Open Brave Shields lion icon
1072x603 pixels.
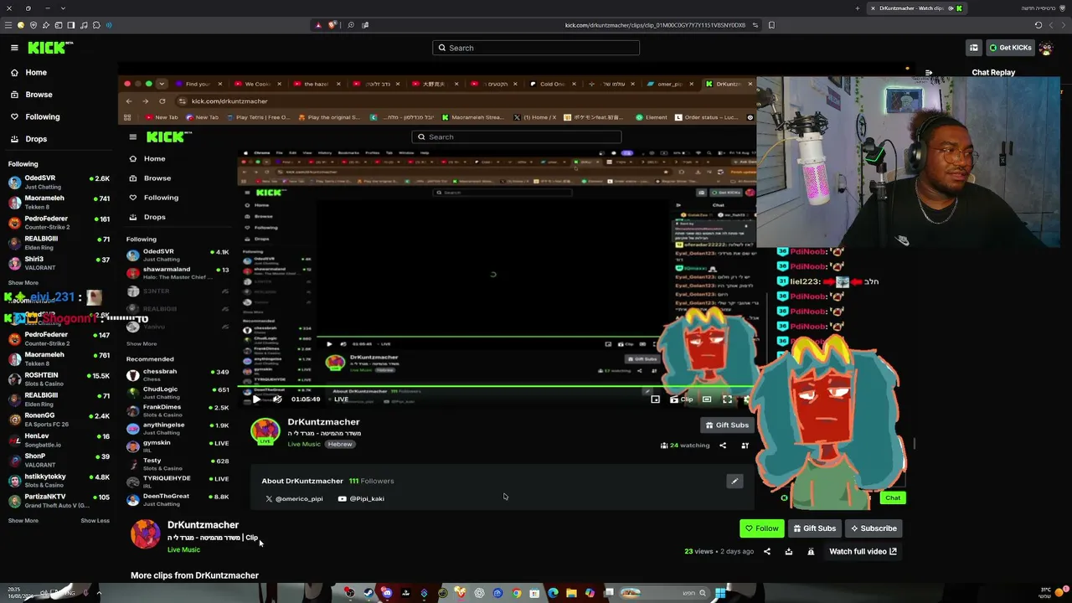point(332,25)
